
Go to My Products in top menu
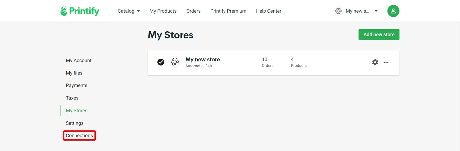163,11
